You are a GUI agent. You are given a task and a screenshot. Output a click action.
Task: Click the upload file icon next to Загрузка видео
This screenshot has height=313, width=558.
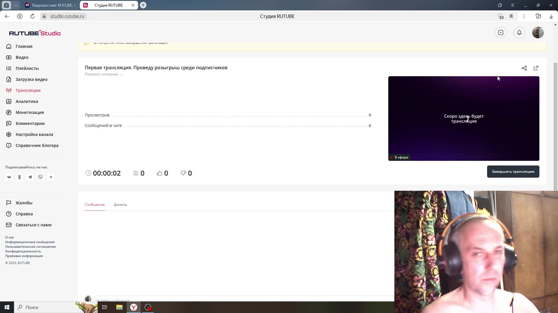(x=9, y=79)
